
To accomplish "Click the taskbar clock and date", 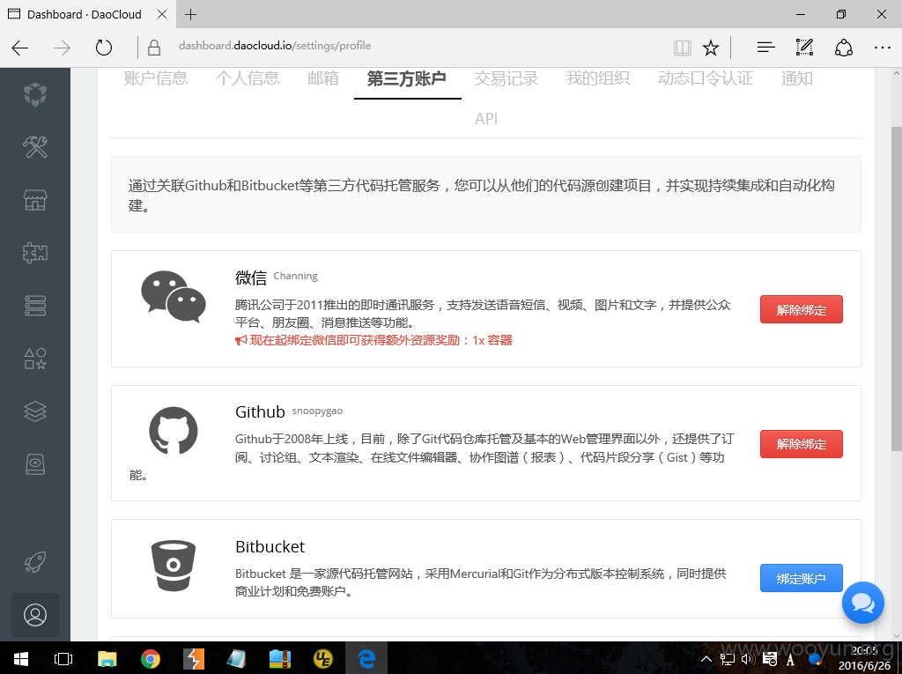I will [863, 658].
